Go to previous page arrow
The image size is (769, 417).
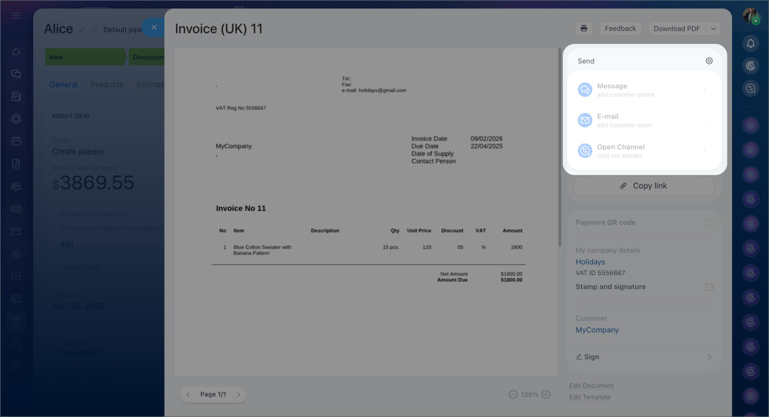(x=187, y=394)
